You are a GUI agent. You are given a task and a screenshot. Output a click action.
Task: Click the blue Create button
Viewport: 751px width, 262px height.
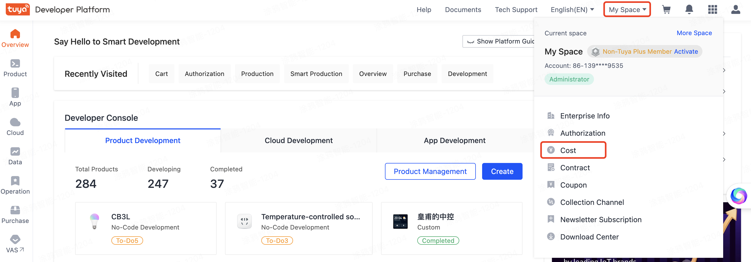[x=502, y=171]
